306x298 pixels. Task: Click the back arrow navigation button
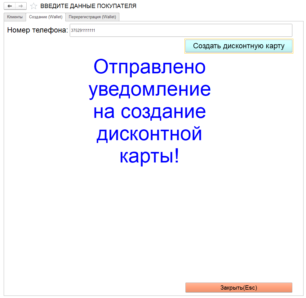[x=10, y=6]
